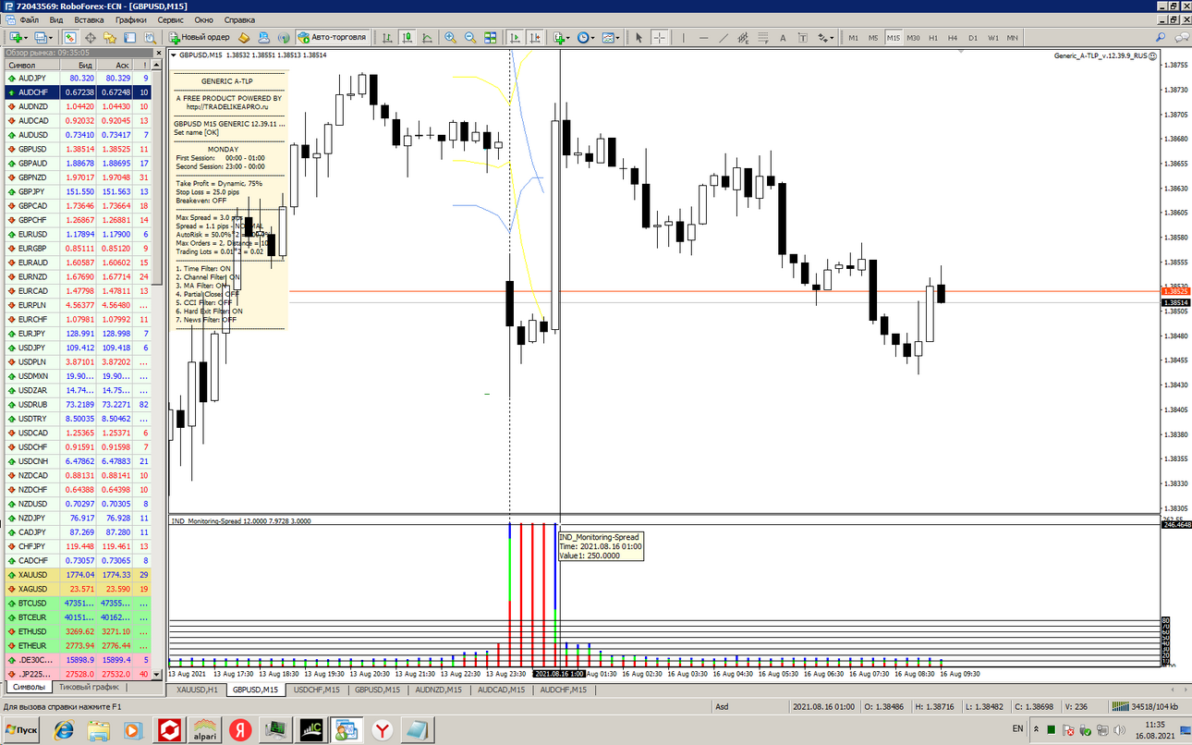Switch chart to line chart mode
The width and height of the screenshot is (1192, 745).
point(426,38)
